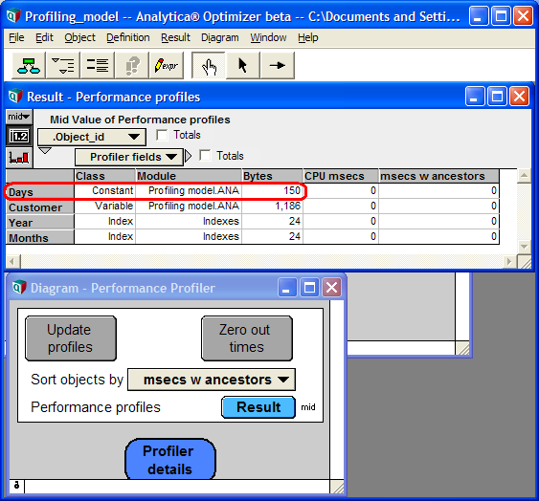Click the result table horizontal scrollbar
Screen dimensions: 539x501
(261, 262)
